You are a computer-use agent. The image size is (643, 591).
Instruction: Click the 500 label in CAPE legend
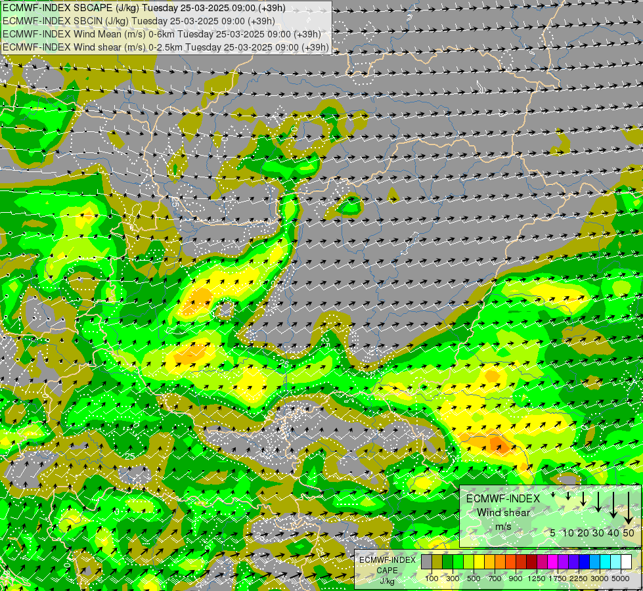(x=474, y=579)
